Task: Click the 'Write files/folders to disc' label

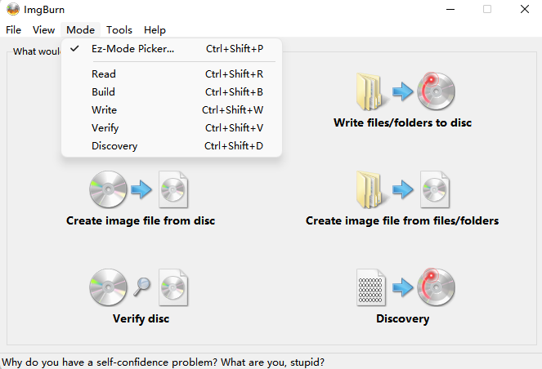Action: (402, 122)
